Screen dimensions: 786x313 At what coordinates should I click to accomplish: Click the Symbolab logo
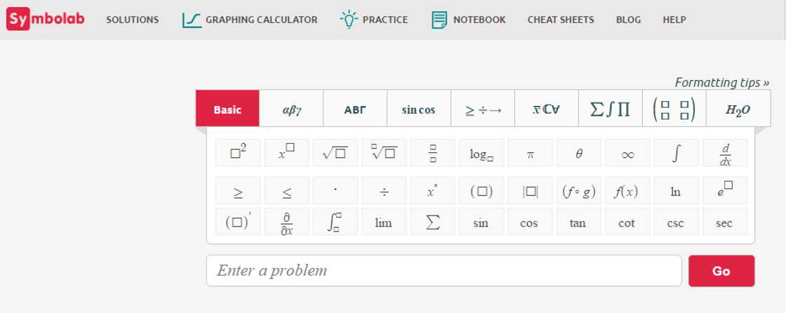tap(46, 19)
